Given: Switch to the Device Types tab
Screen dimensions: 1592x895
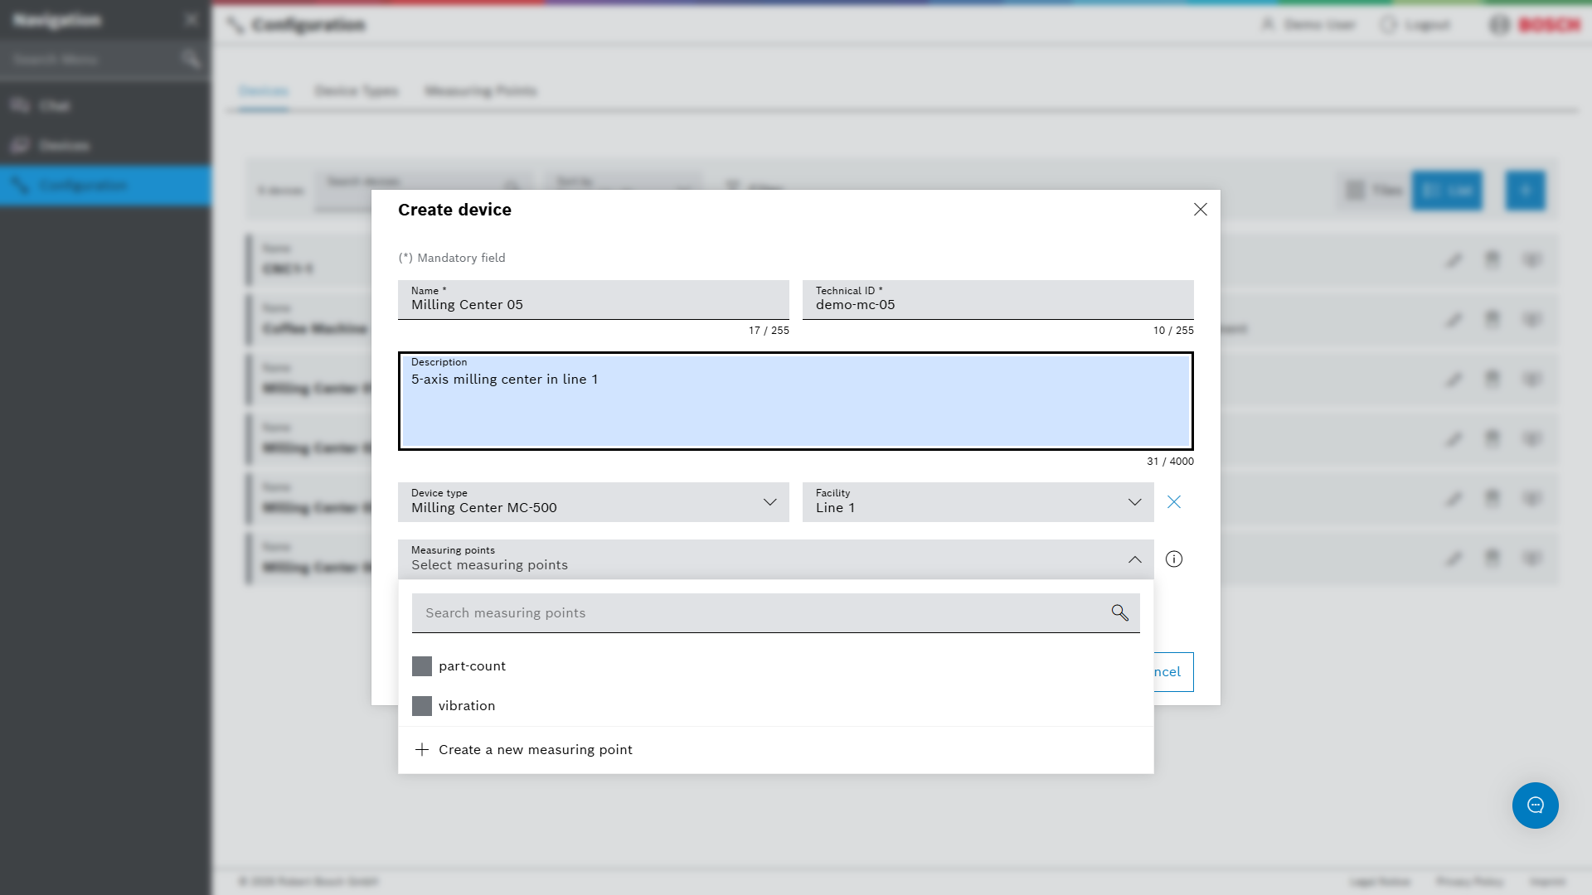Looking at the screenshot, I should coord(357,91).
